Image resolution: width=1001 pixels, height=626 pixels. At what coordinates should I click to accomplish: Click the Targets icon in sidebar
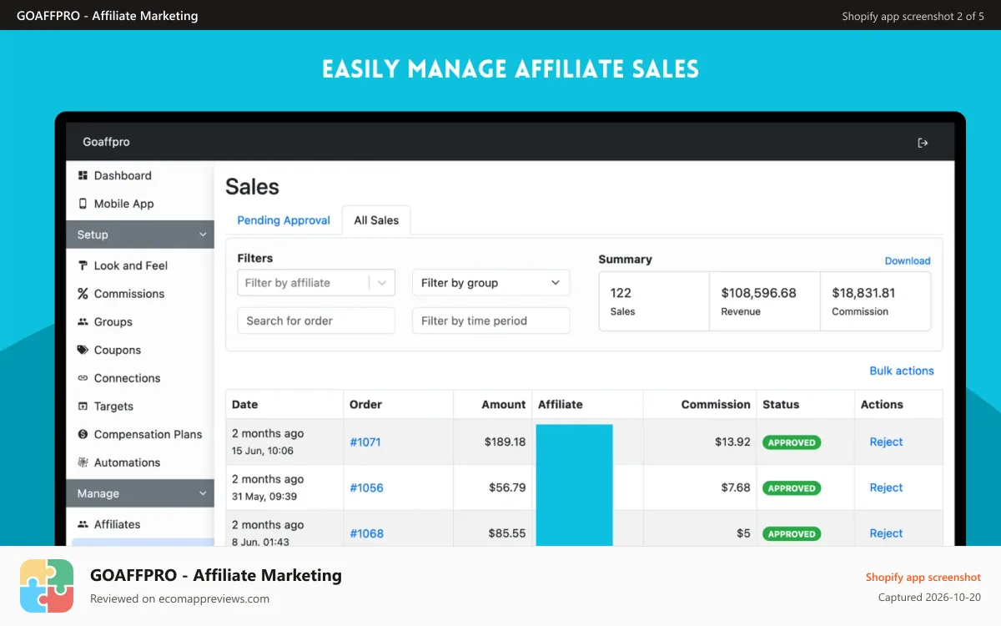83,406
